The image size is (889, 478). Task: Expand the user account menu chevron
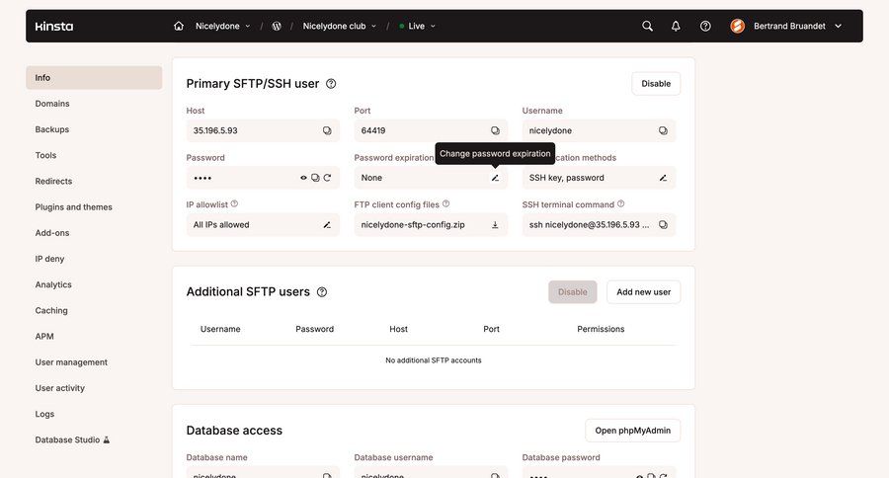pos(838,26)
